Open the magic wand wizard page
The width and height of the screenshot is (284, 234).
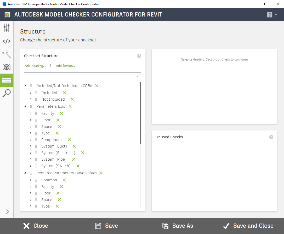point(7,54)
